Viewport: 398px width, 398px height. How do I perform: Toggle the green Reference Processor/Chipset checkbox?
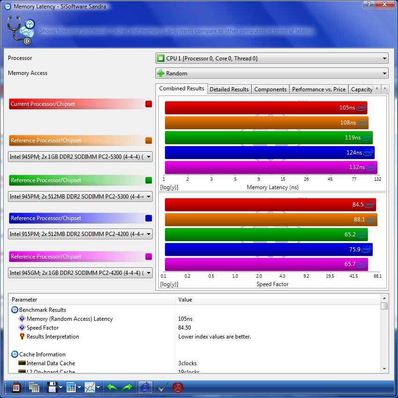click(x=149, y=180)
